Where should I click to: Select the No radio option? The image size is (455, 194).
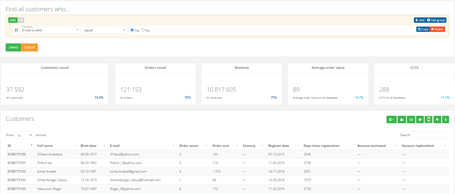pos(143,30)
